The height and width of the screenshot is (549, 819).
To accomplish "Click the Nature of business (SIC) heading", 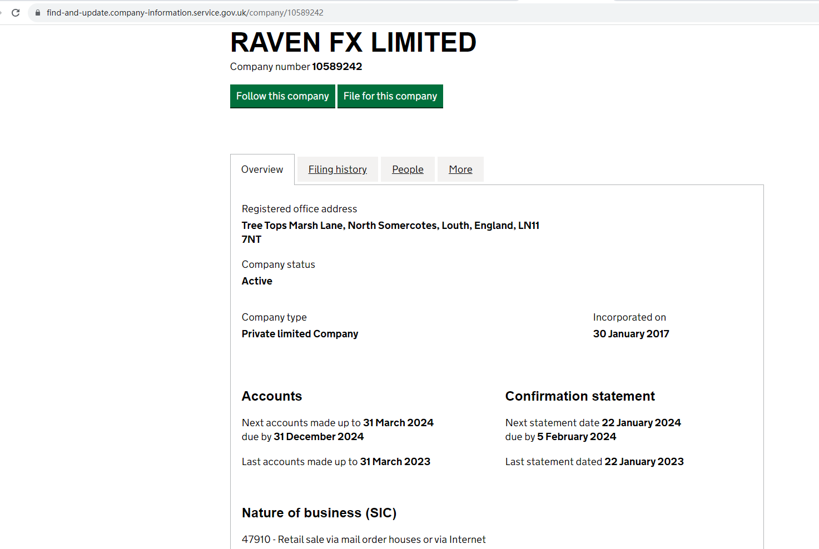I will coord(319,513).
